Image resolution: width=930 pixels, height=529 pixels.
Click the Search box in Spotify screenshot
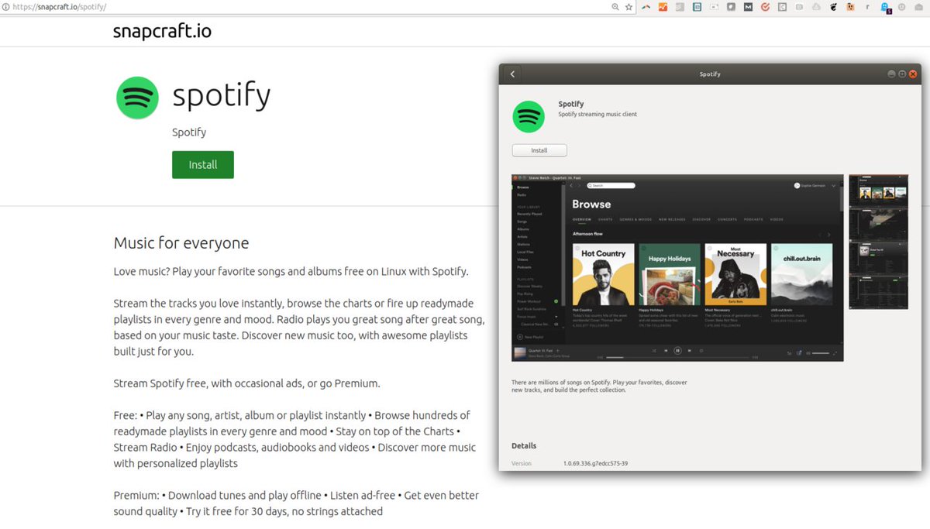pos(611,186)
